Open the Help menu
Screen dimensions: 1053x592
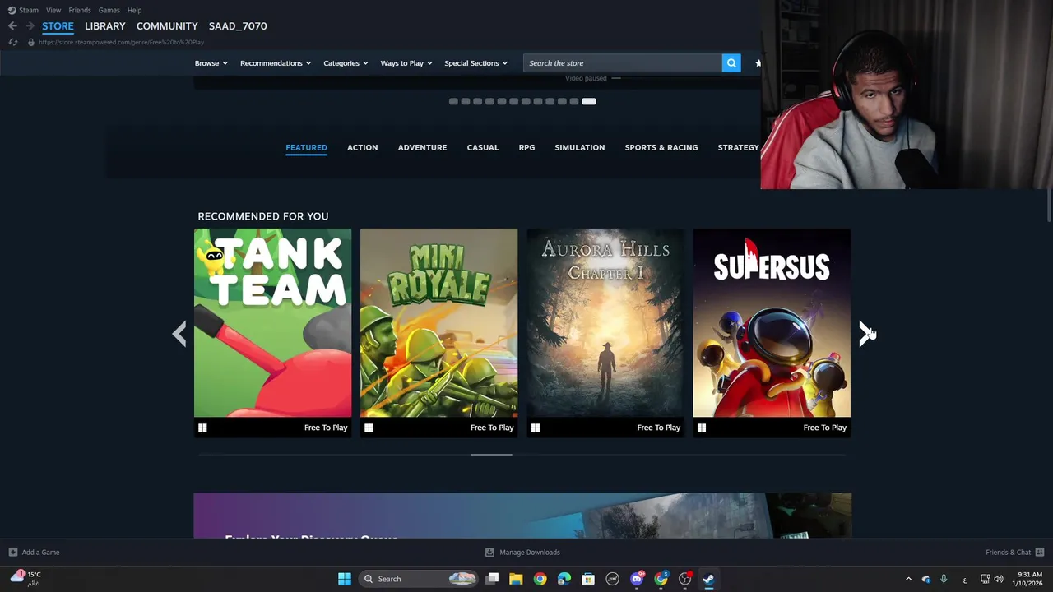[x=134, y=10]
